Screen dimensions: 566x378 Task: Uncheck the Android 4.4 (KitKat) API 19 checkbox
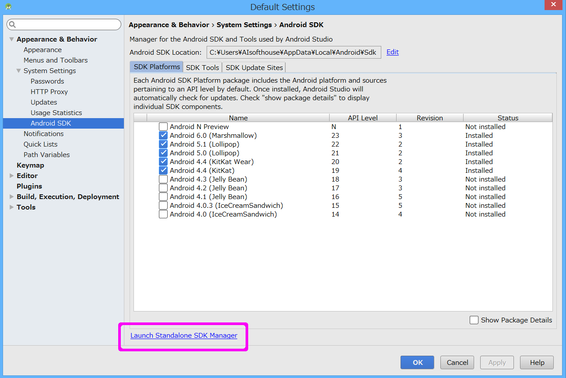point(163,171)
